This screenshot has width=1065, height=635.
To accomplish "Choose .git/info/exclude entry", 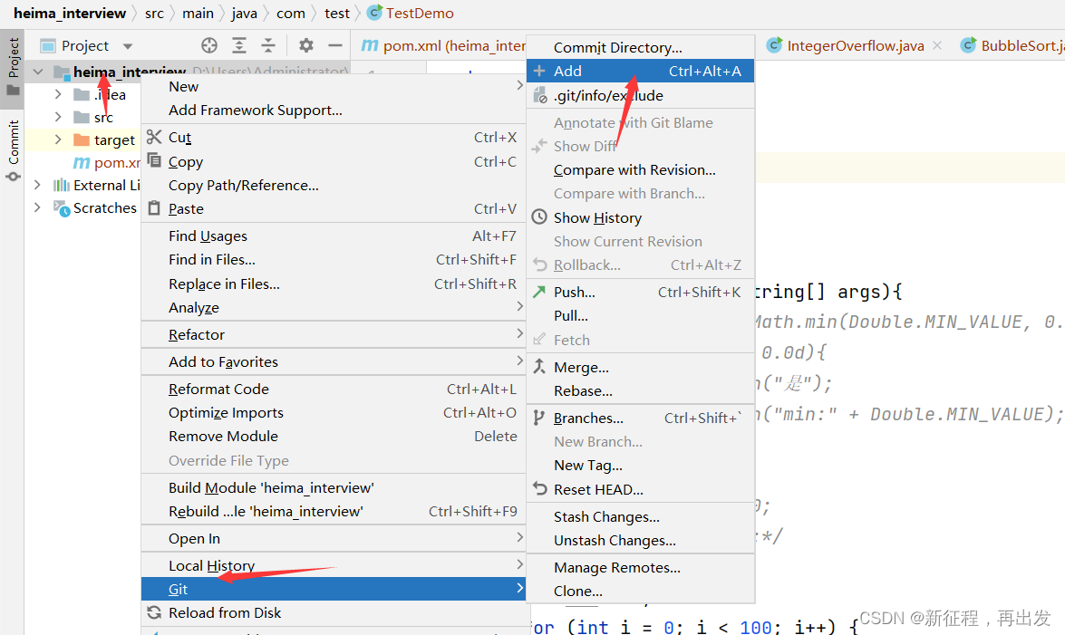I will tap(641, 96).
